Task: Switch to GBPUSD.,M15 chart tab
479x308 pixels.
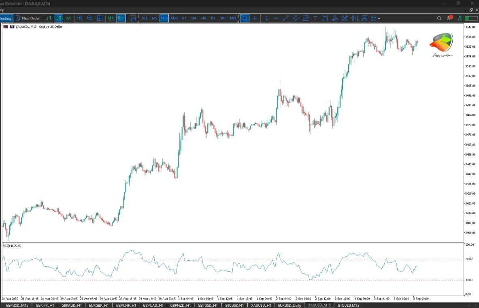Action: pyautogui.click(x=17, y=305)
